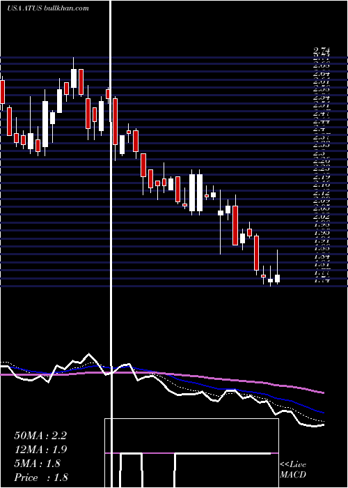Click the 'USA ATUS bullkhan.com' chart title
Screen dimensions: 348x488
(x=48, y=8)
